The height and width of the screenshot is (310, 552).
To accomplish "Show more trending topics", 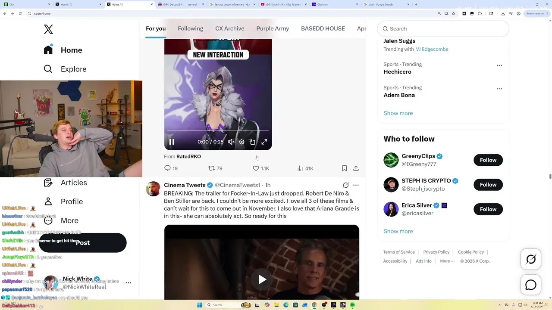I will pyautogui.click(x=398, y=113).
